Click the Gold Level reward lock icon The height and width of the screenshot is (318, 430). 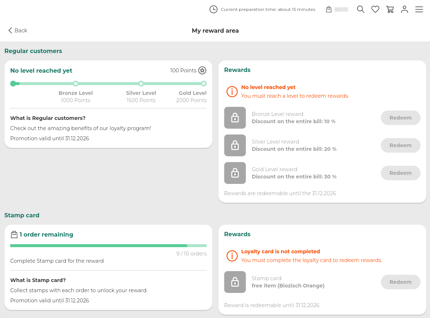tap(235, 173)
